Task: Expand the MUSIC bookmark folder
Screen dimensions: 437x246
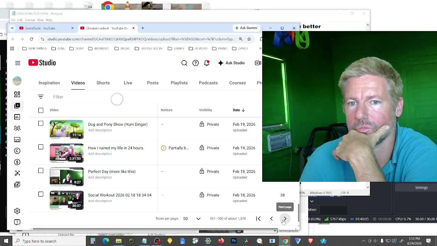Action: (122, 49)
